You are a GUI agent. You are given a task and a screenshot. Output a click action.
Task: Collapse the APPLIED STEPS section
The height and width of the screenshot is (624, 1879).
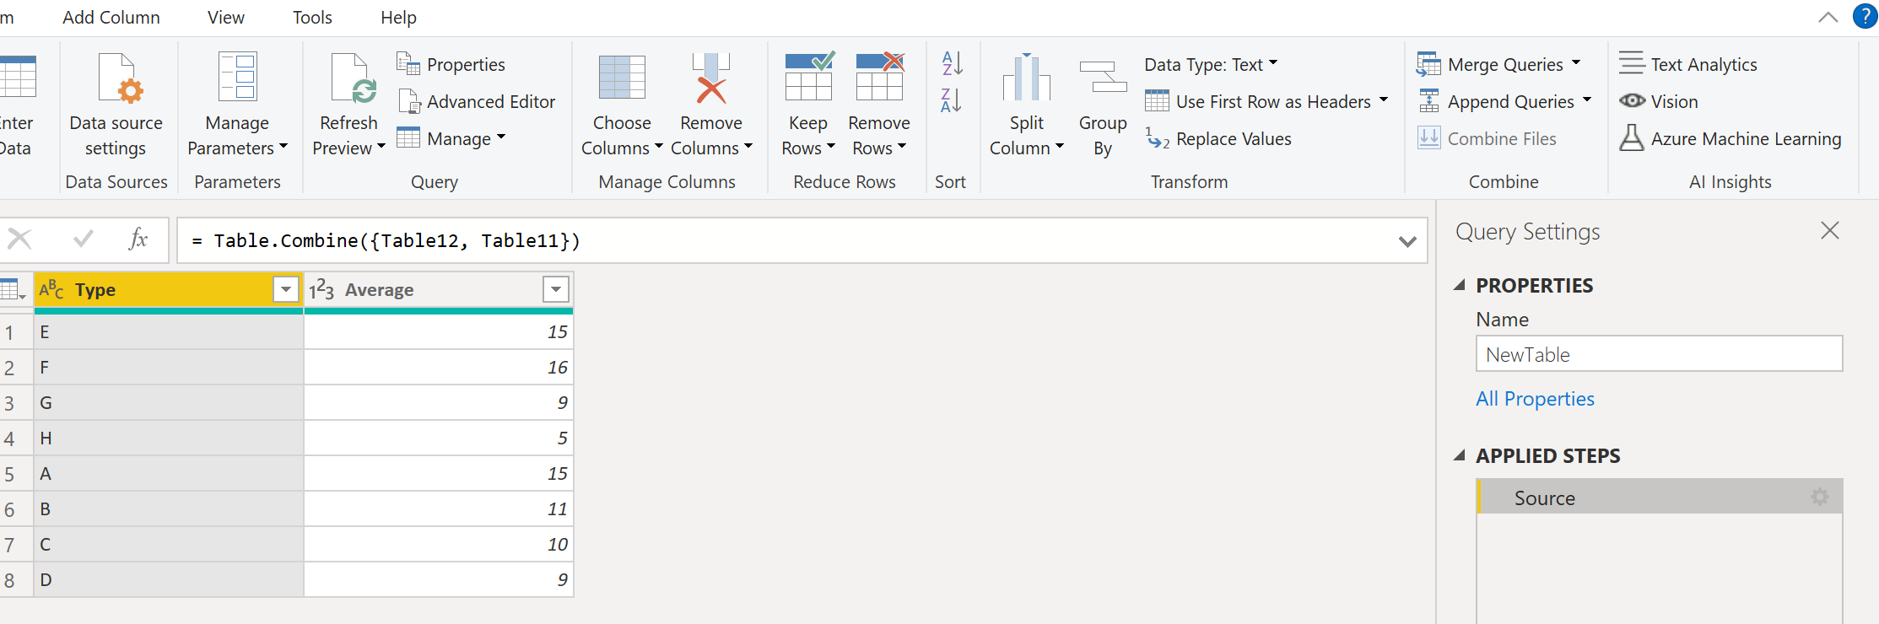(1460, 455)
